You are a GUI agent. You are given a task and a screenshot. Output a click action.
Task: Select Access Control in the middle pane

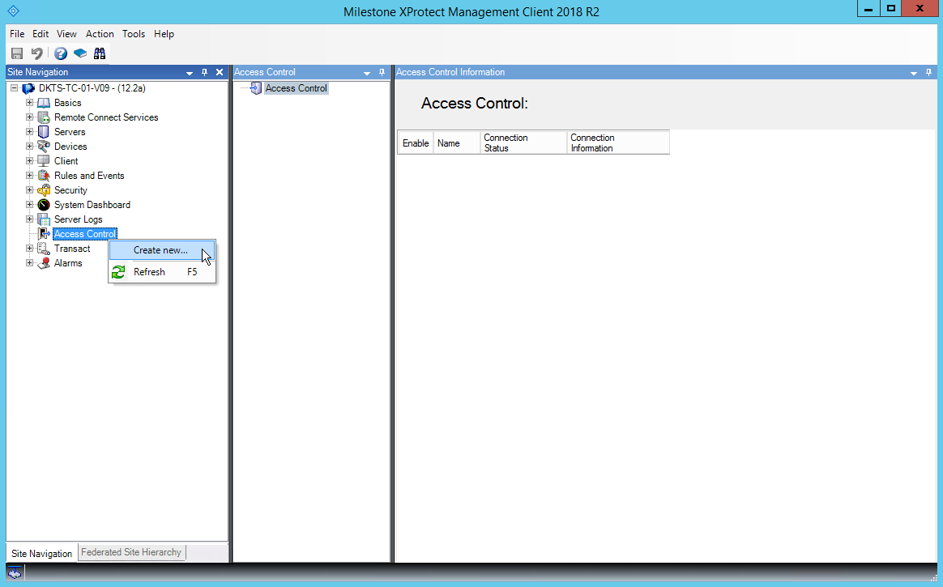click(x=296, y=88)
